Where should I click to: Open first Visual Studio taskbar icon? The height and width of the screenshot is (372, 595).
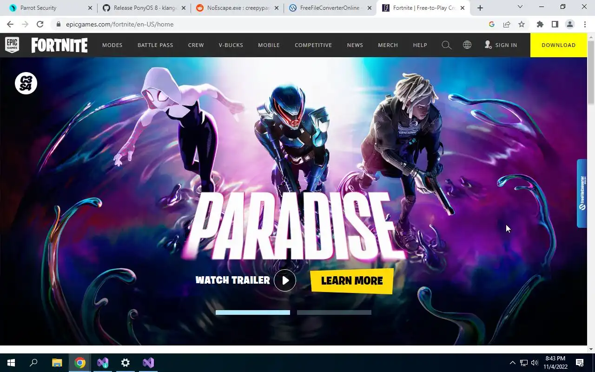point(103,363)
